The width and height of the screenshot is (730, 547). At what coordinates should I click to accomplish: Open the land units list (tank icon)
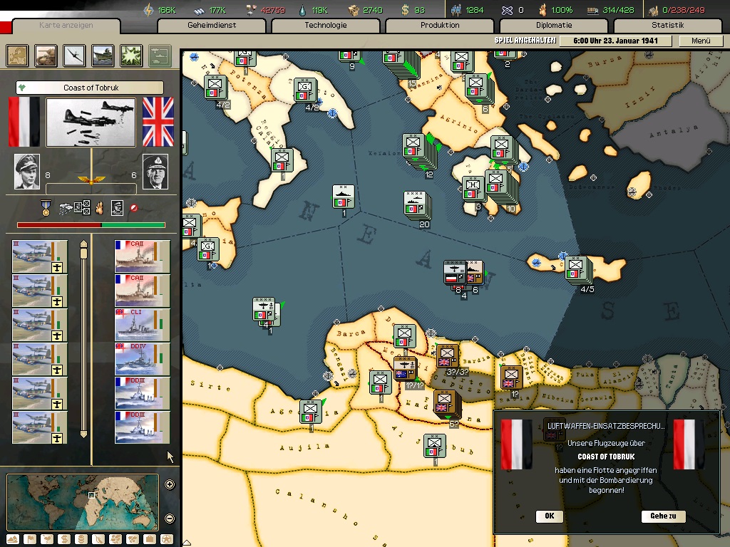pos(46,55)
